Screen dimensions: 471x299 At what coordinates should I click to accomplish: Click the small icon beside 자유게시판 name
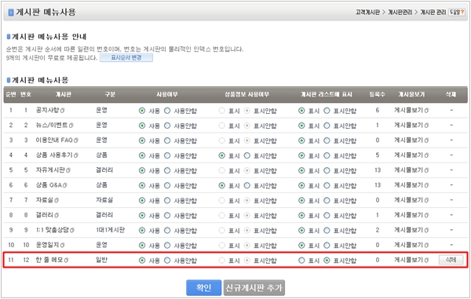(x=68, y=170)
